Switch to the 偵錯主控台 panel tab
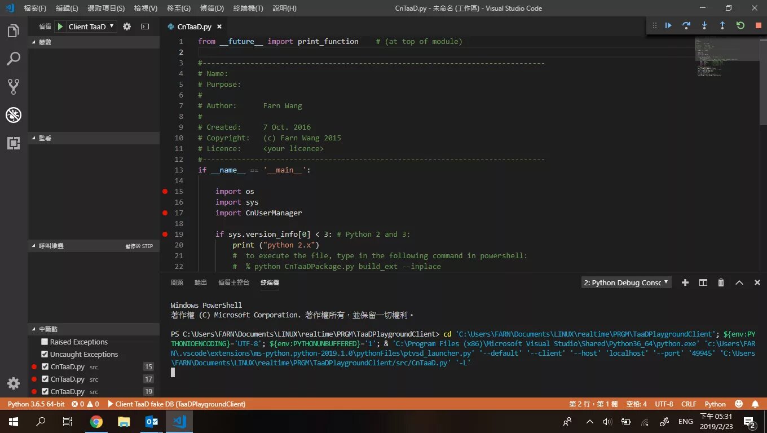Screen dimensions: 767x433 click(x=233, y=282)
